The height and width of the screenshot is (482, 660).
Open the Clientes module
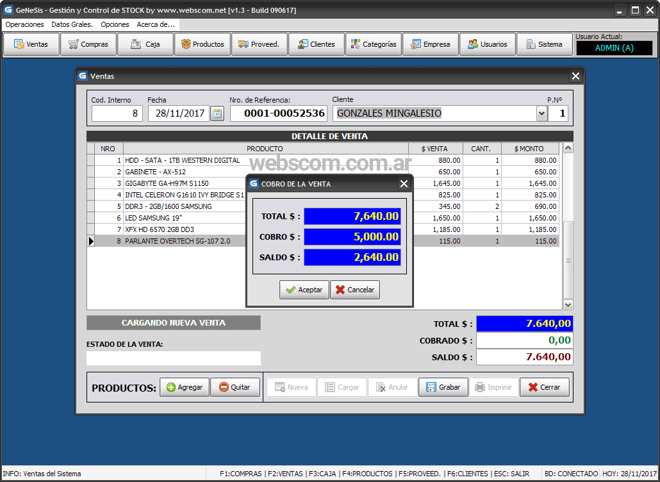(317, 44)
